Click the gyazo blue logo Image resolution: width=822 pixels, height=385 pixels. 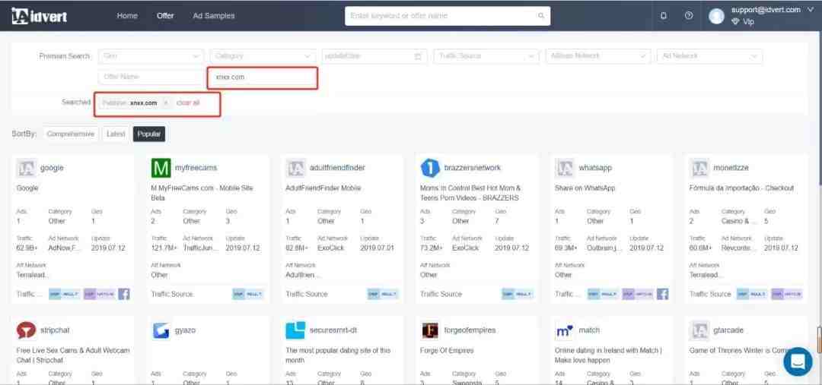[x=161, y=330]
